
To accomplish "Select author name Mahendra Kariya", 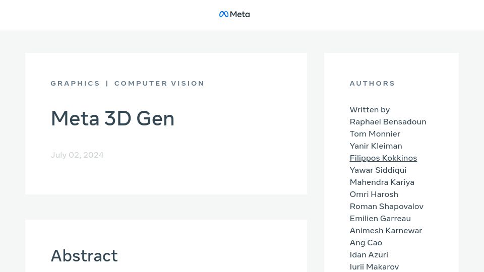I will click(382, 182).
